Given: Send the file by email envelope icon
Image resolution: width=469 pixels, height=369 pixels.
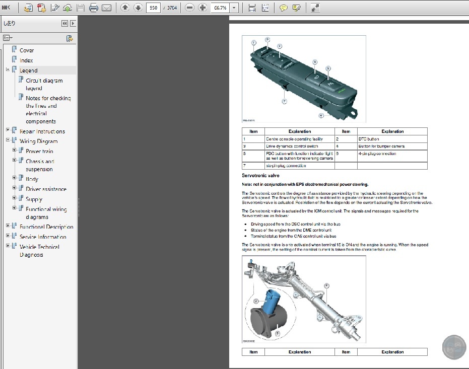Looking at the screenshot, I should (106, 8).
